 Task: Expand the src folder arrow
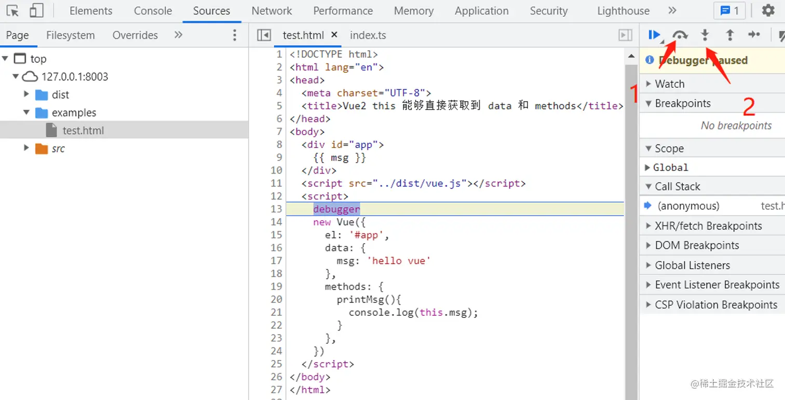[26, 148]
